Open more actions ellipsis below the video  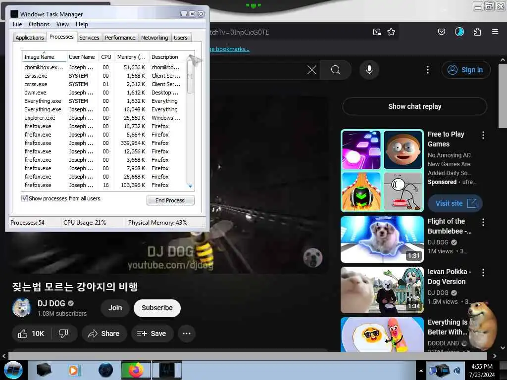point(187,333)
